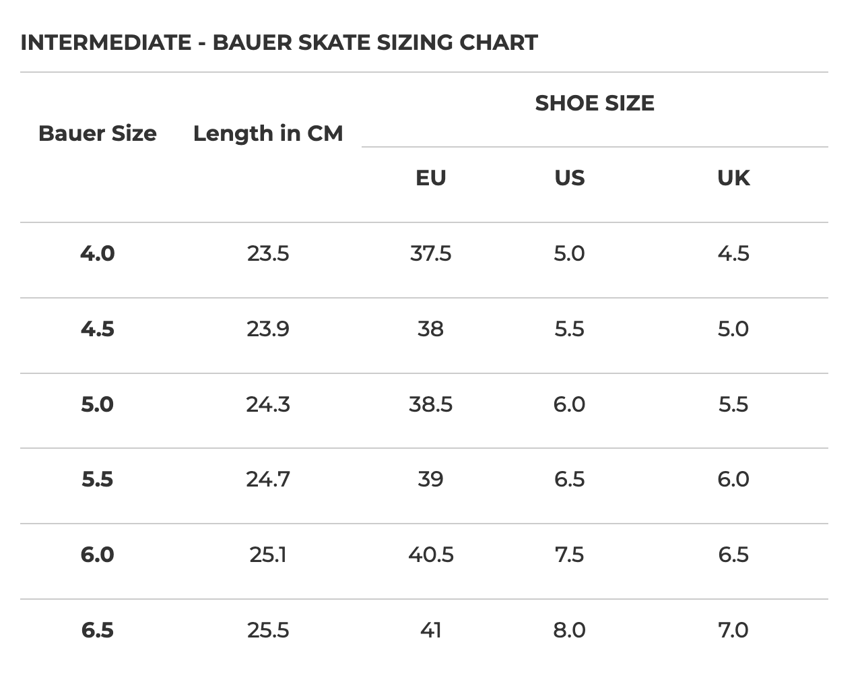The width and height of the screenshot is (862, 686).
Task: Click the UK column header
Action: point(733,178)
